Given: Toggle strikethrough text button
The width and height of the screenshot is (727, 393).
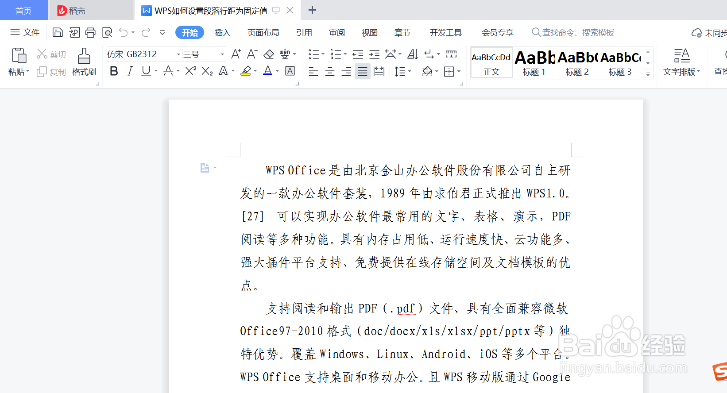Looking at the screenshot, I should click(x=168, y=71).
